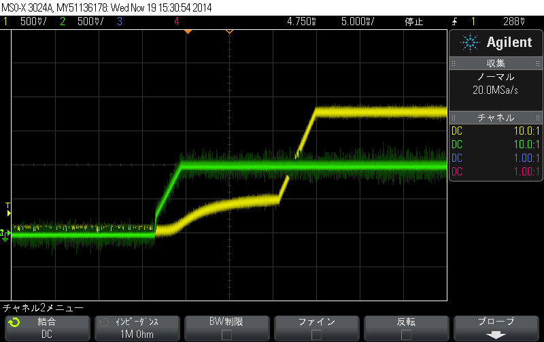
Task: Click the channel 2 ground level indicator
Action: pyautogui.click(x=5, y=235)
